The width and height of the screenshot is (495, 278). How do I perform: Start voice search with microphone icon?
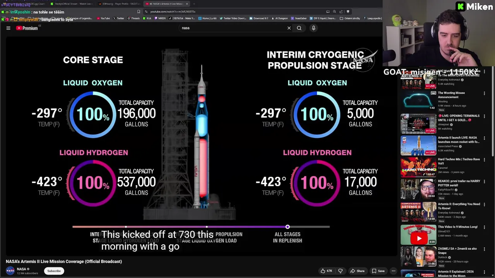[x=314, y=28]
